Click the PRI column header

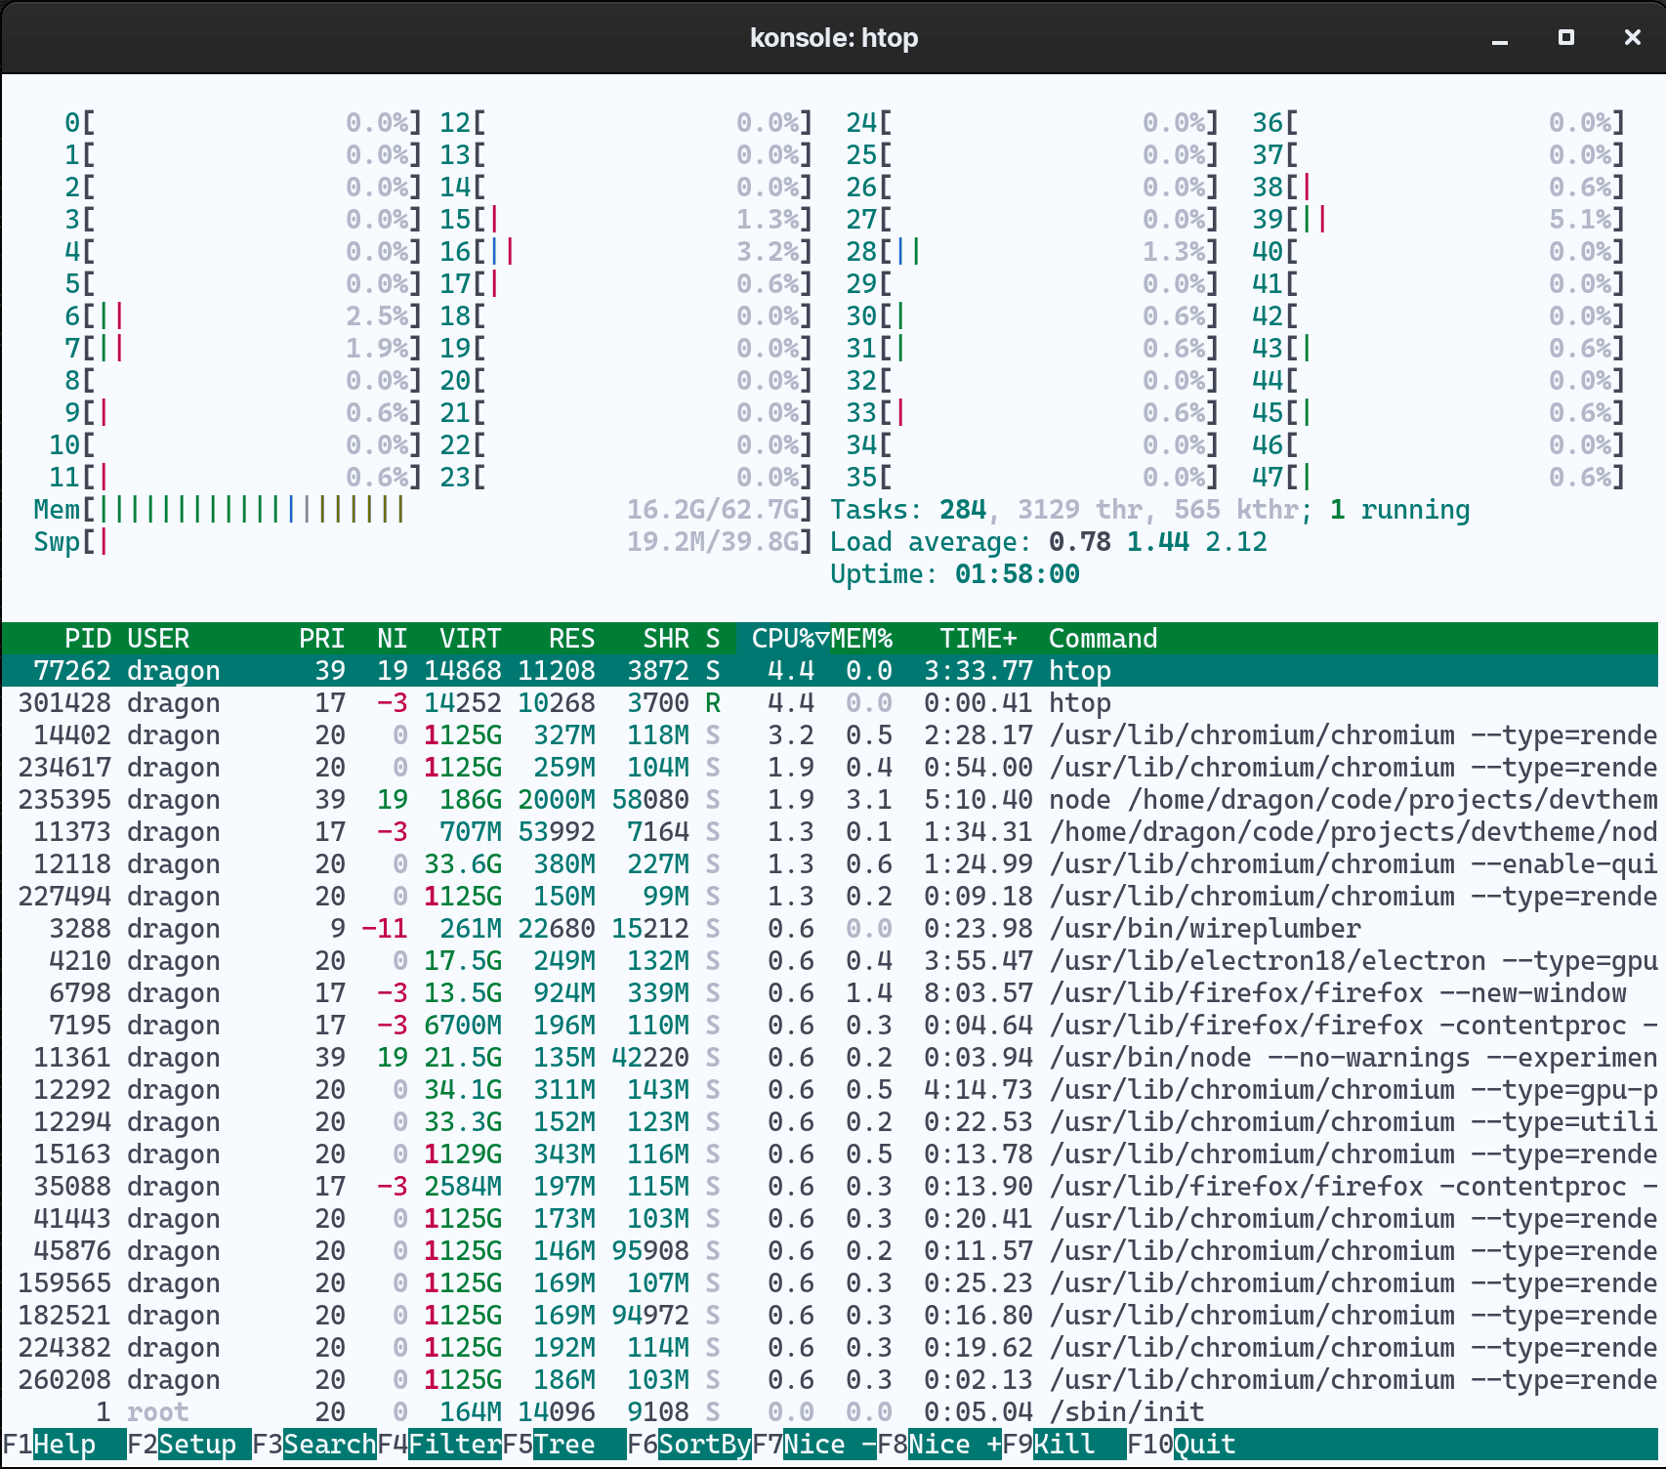pos(322,639)
